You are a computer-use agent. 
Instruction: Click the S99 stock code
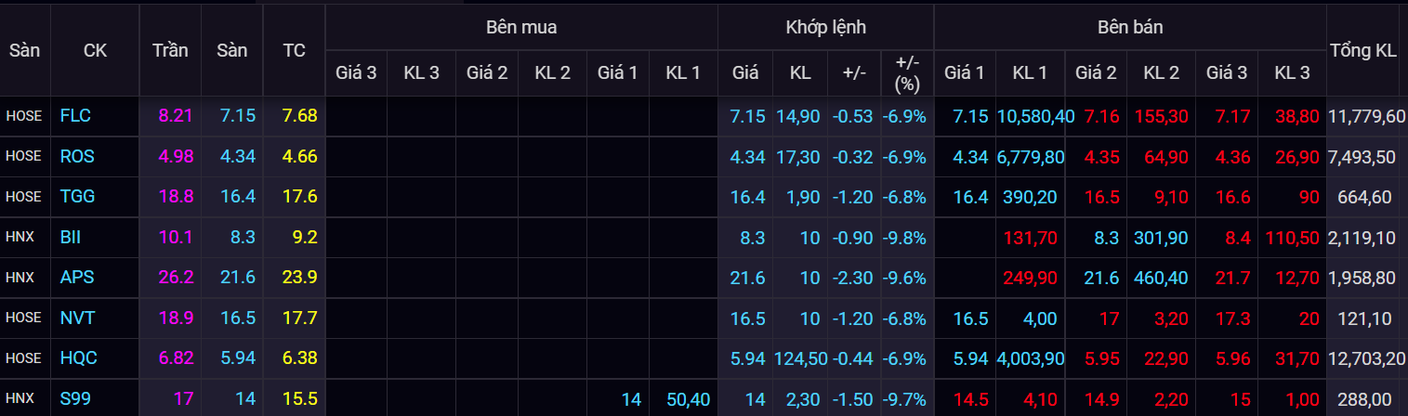(75, 398)
